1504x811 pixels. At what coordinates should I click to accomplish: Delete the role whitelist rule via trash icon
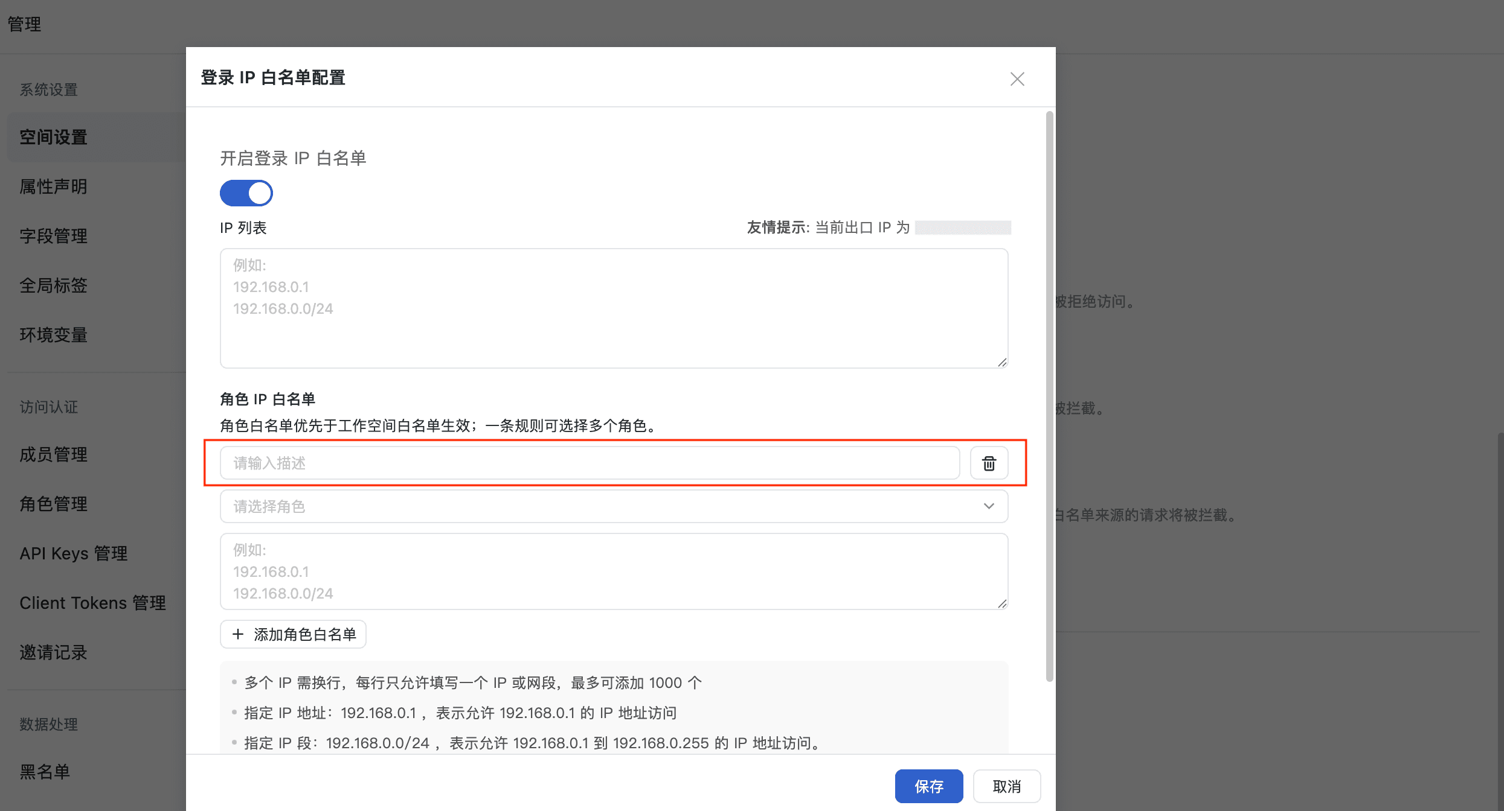click(989, 463)
